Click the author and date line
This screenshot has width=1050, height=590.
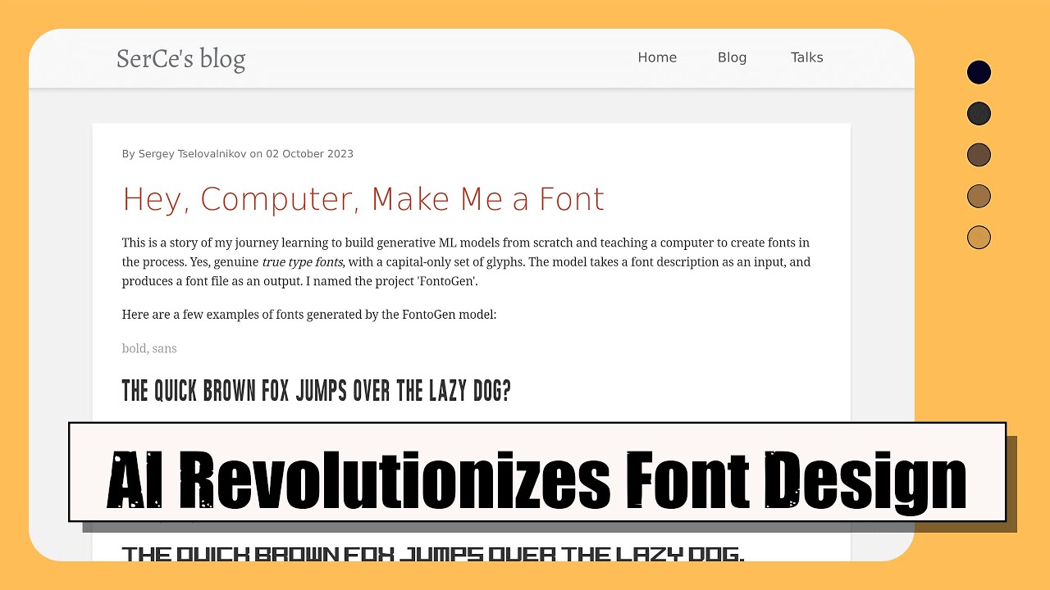click(238, 153)
